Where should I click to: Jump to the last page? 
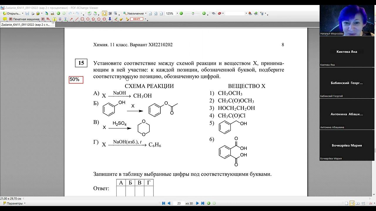(x=203, y=203)
